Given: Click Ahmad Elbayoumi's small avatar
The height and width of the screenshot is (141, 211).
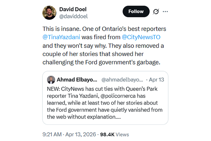Looking at the screenshot, I should pos(51,79).
